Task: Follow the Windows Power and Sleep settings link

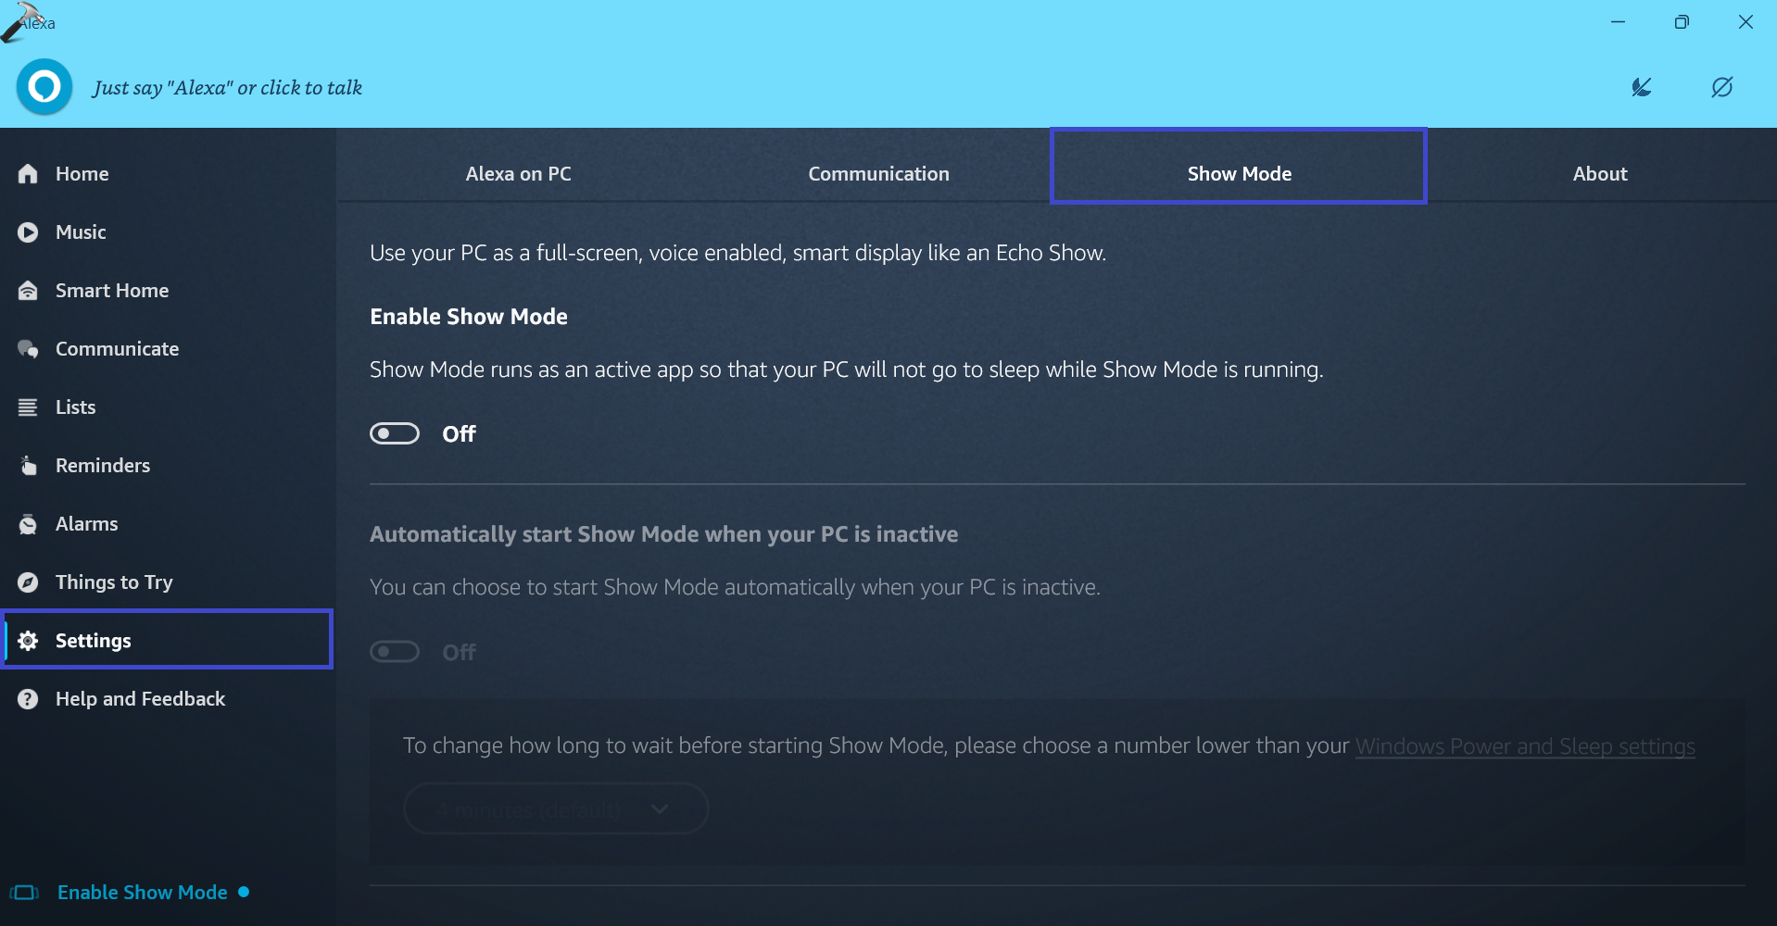Action: coord(1524,746)
